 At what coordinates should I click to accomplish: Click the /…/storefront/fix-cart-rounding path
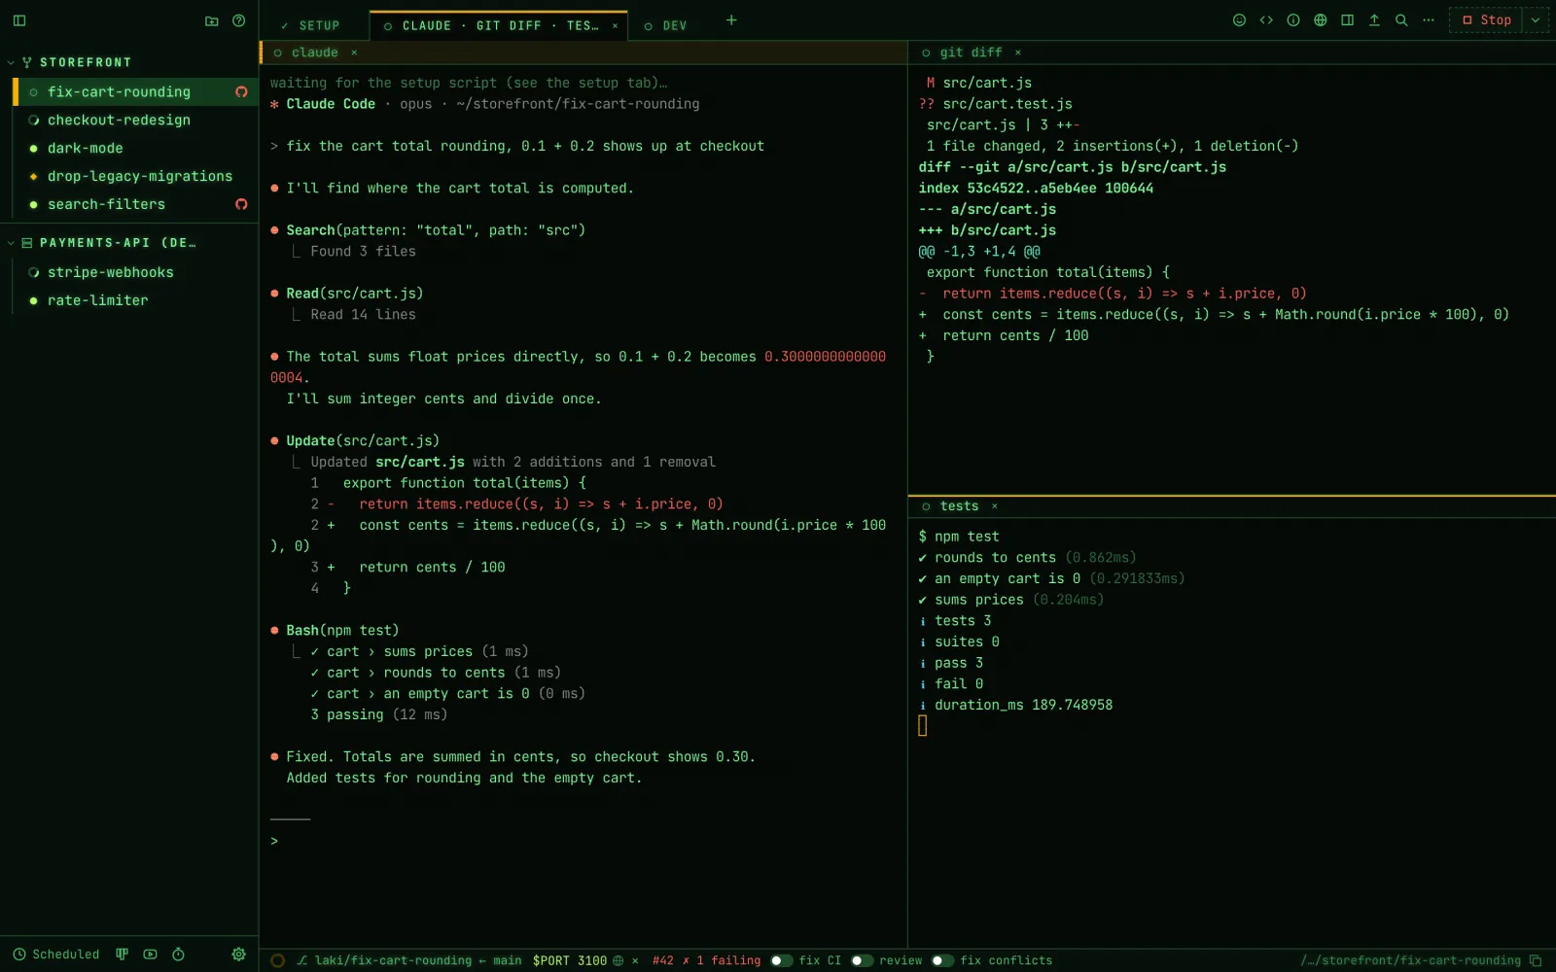[x=1410, y=960]
